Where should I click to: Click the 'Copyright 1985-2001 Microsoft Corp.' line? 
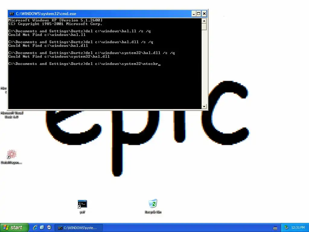tap(56, 24)
